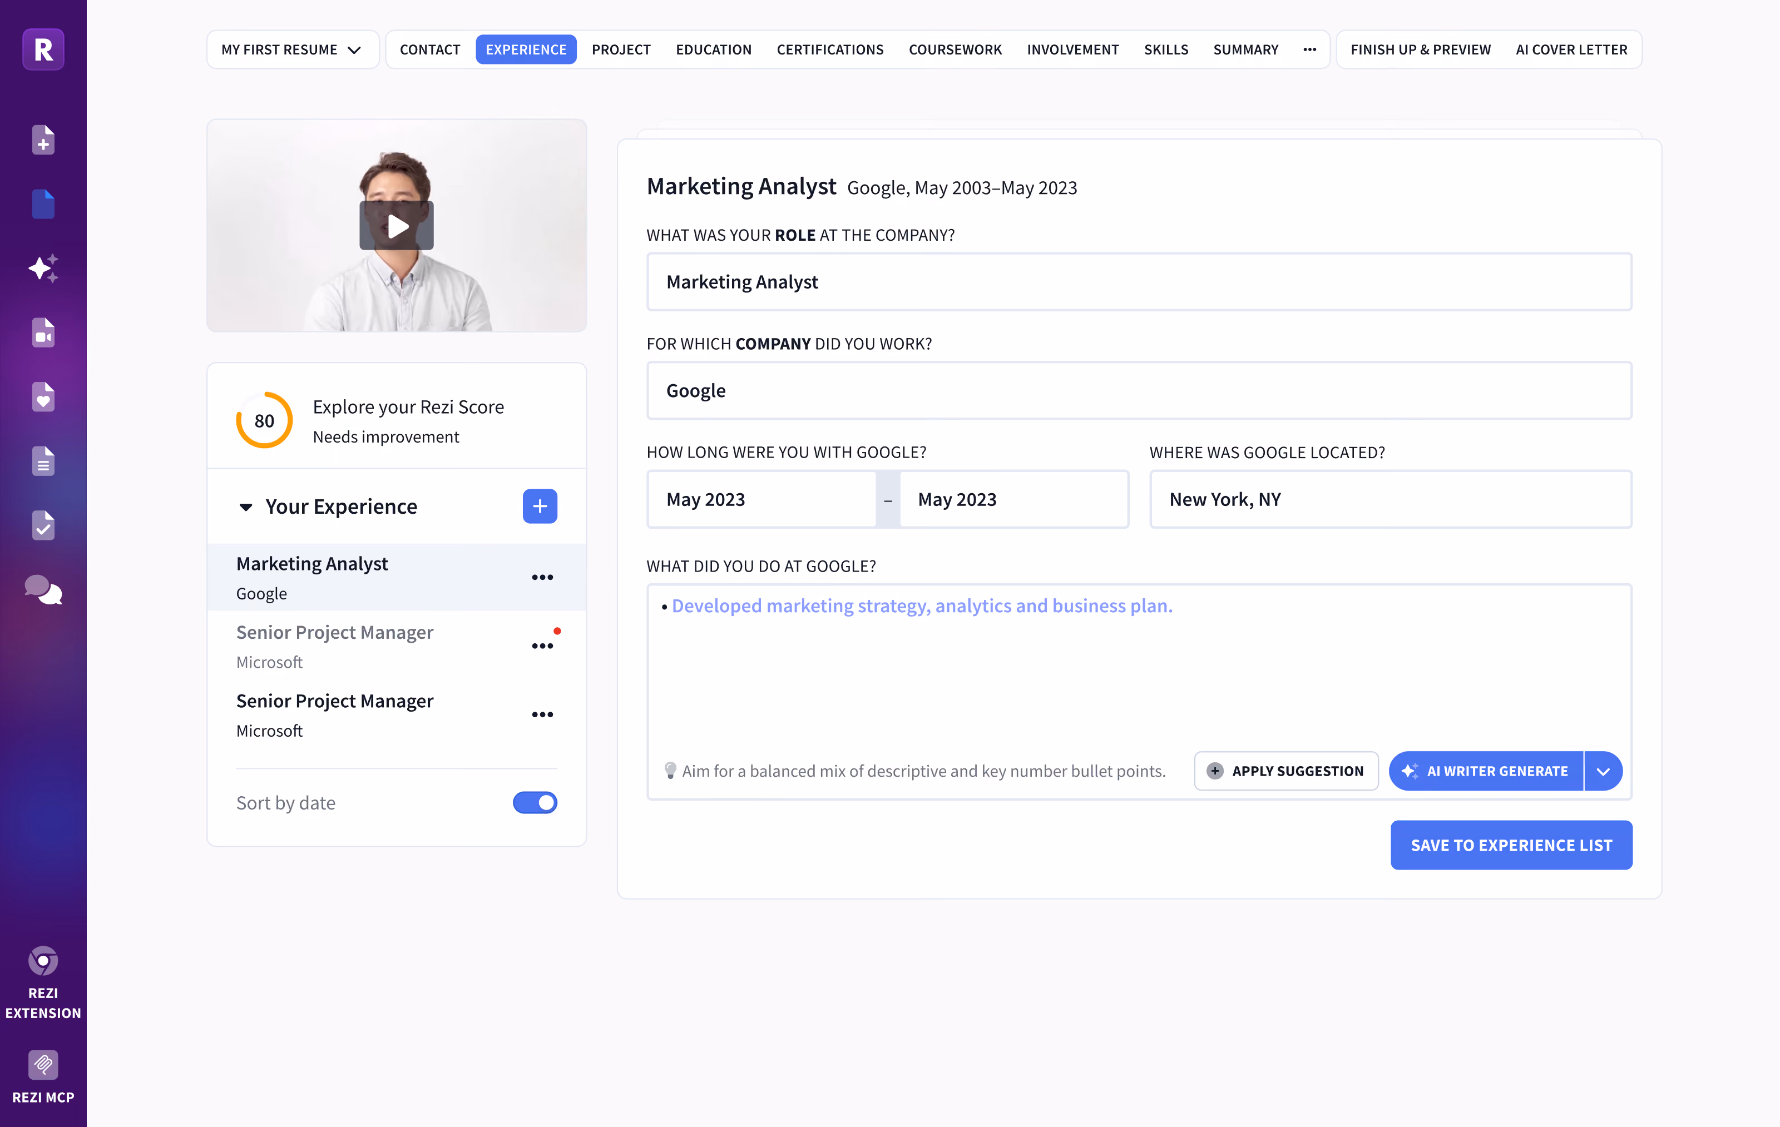Open the AI Writer Generate dropdown arrow
Screen dimensions: 1780x1127
tap(1603, 771)
